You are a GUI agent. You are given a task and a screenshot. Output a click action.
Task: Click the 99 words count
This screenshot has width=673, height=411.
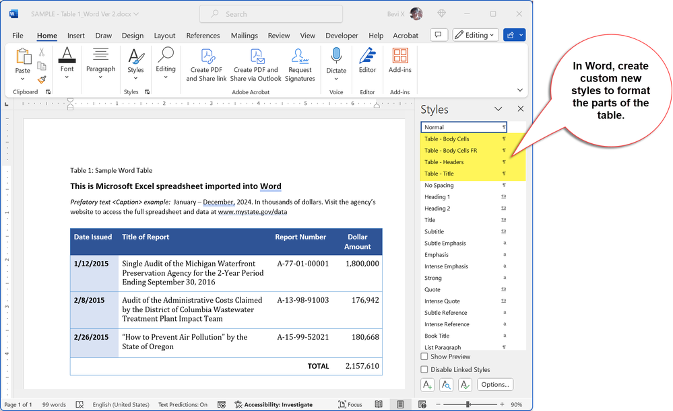point(54,404)
